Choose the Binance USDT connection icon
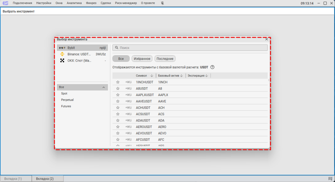 (62, 54)
